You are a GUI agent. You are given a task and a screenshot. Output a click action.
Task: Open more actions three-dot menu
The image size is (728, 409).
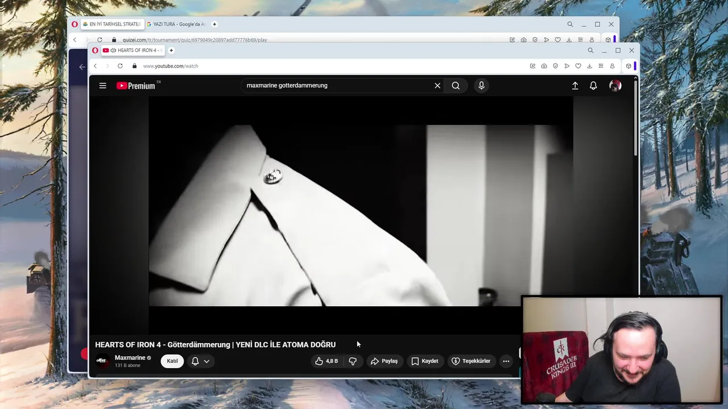pos(506,361)
